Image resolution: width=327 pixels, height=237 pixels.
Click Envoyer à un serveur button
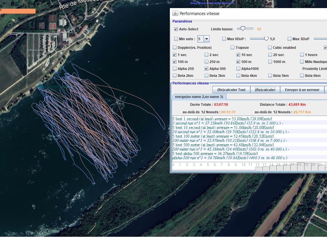[302, 90]
